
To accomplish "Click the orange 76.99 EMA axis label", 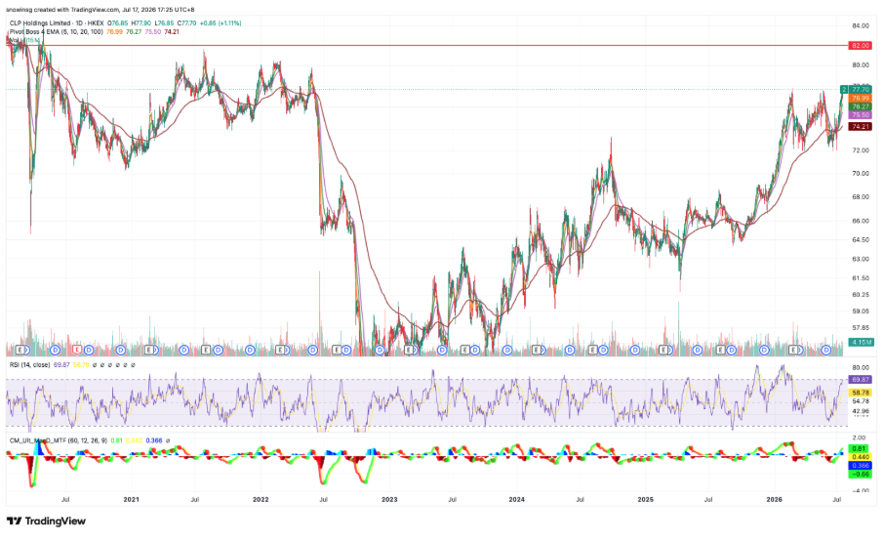I will 860,98.
